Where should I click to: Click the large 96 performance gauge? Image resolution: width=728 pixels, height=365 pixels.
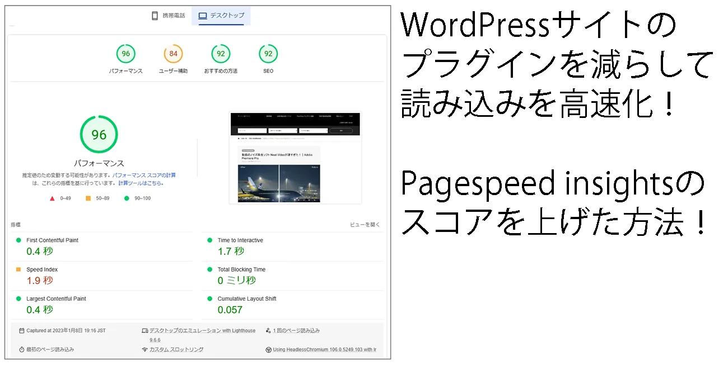99,135
